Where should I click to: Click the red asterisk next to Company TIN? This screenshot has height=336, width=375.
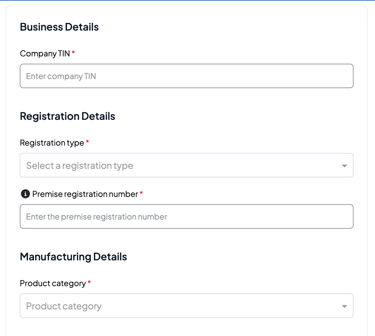click(73, 53)
